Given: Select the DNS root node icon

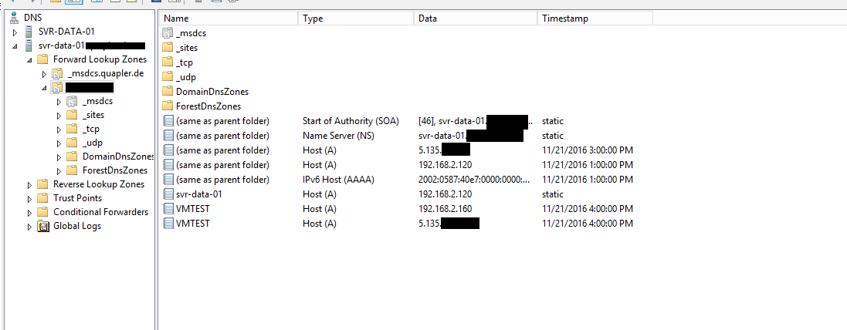Looking at the screenshot, I should pos(15,17).
